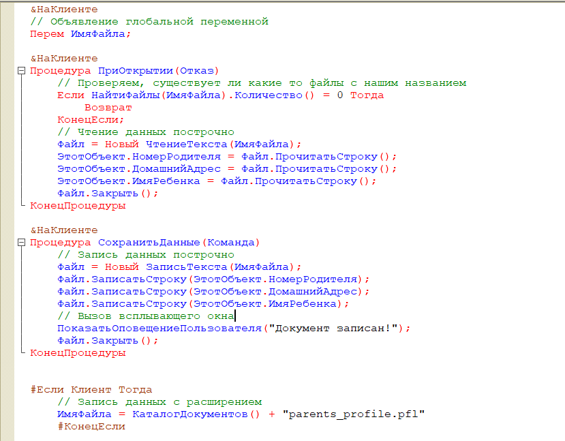Screen dimensions: 565x441
Task: Click the 'Возврат' keyword
Action: (x=108, y=108)
